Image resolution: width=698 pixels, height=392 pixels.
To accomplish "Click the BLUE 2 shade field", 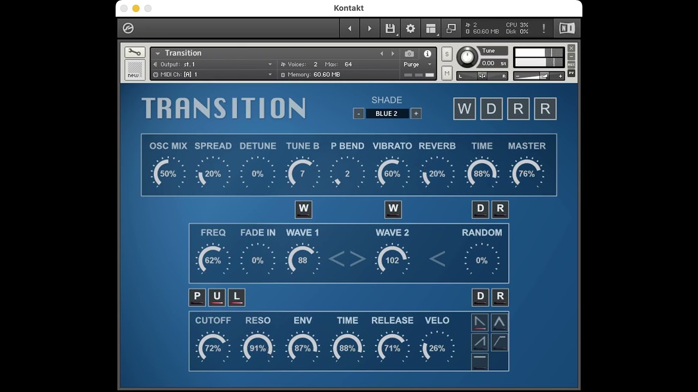I will 387,113.
